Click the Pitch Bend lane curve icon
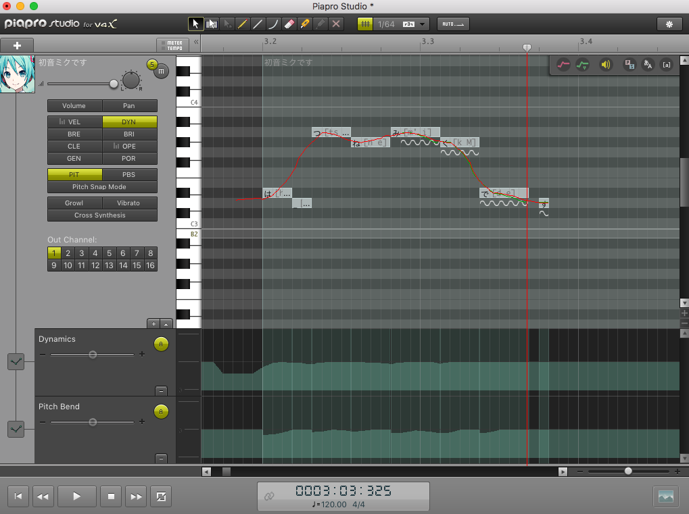The height and width of the screenshot is (514, 689). coord(16,430)
